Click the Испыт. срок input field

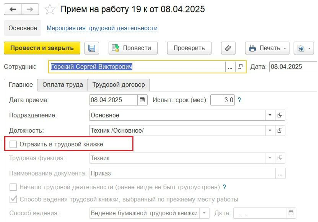pos(222,100)
